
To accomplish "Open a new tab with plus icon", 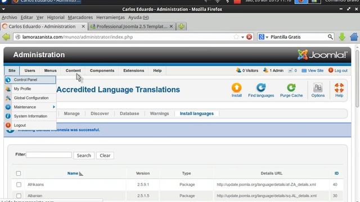I will click(181, 26).
